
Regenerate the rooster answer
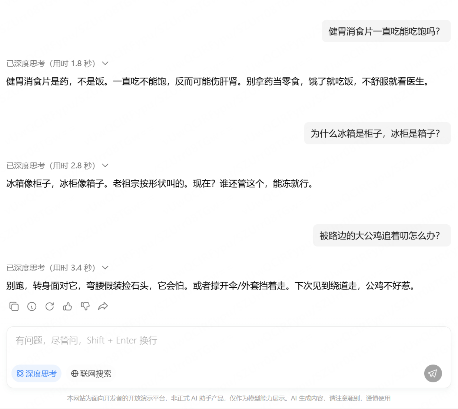pos(49,306)
